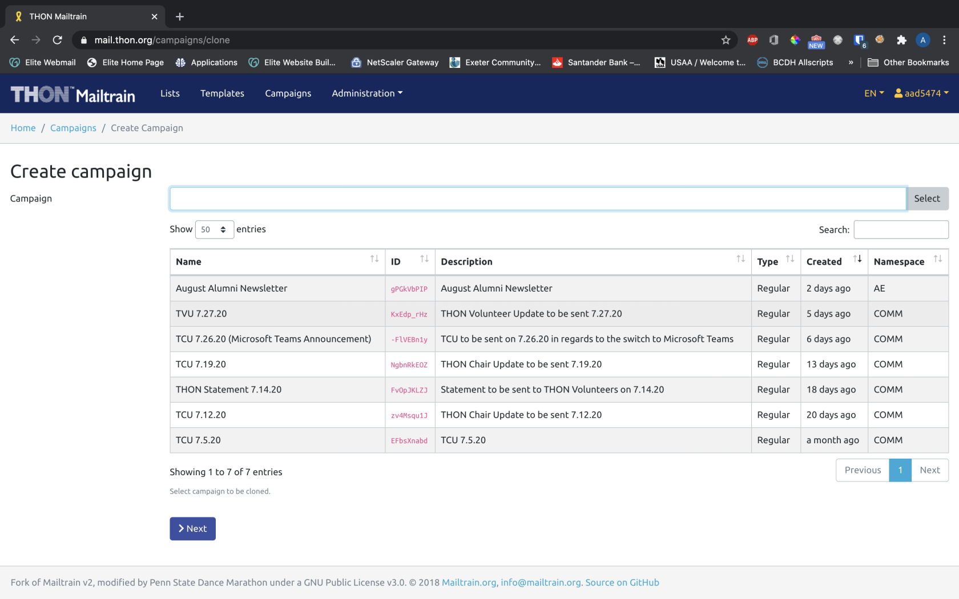Change the Show entries count dropdown

215,229
